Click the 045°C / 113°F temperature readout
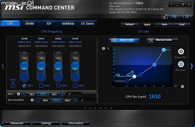Screen dimensions: 195x127 click(181, 16)
